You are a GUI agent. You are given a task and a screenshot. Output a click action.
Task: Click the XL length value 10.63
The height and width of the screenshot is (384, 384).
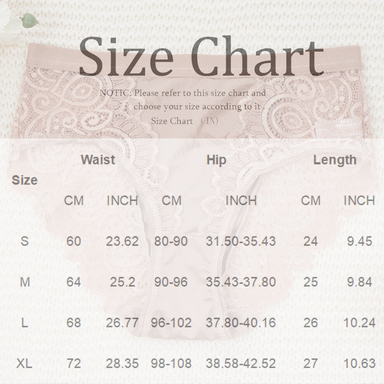pyautogui.click(x=360, y=363)
